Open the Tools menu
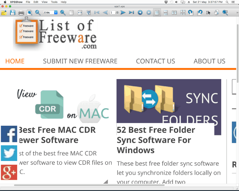This screenshot has height=191, width=239. pos(54,2)
